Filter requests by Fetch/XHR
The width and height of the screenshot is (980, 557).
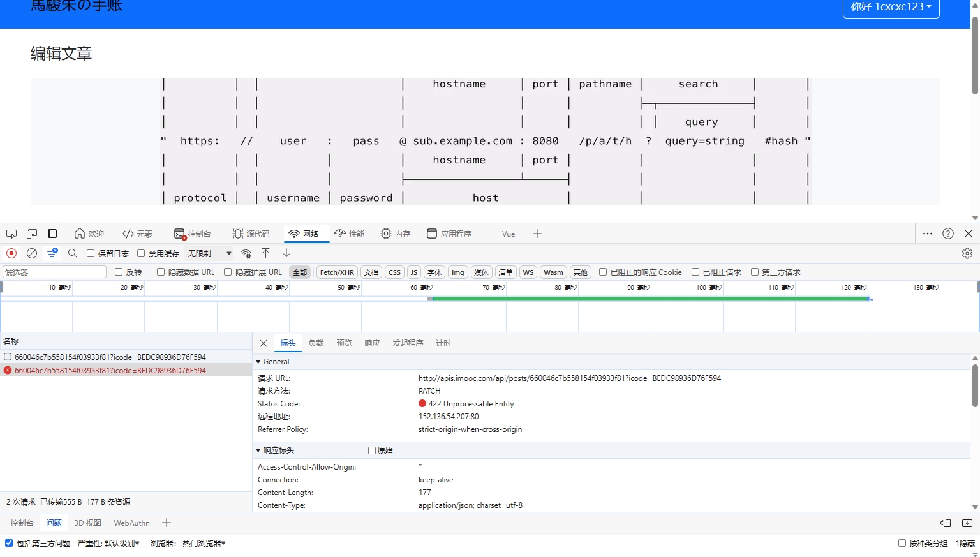(x=337, y=272)
